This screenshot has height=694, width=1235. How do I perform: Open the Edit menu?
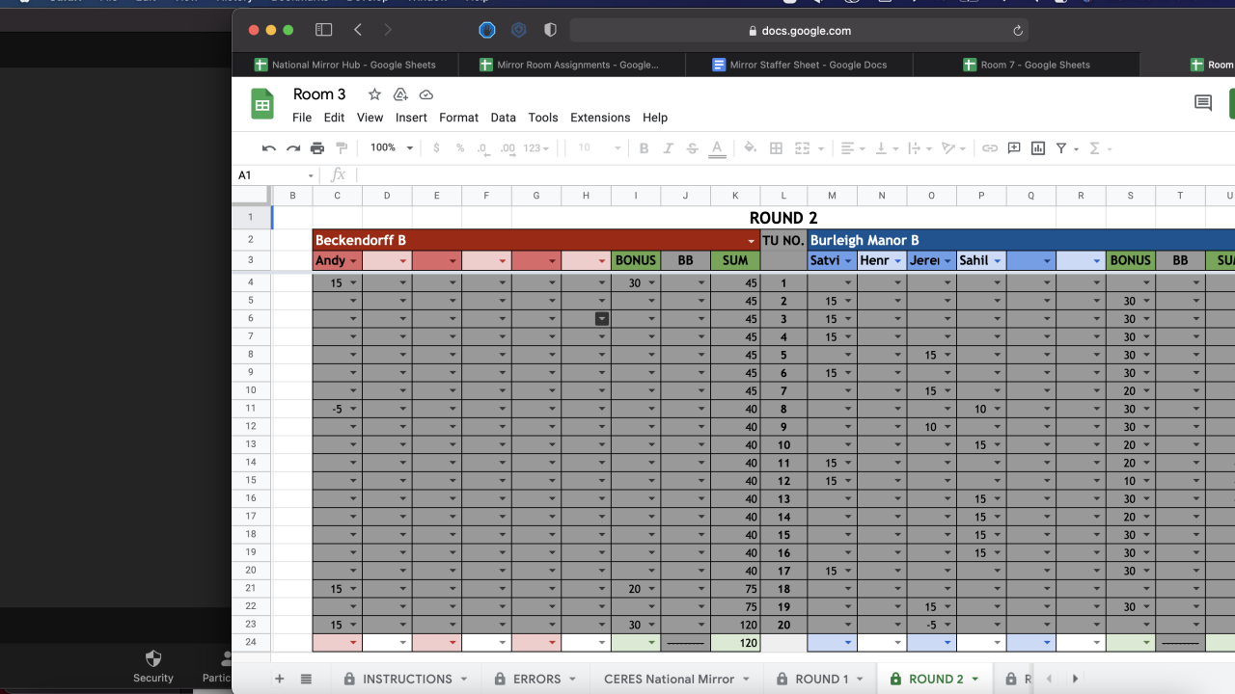(334, 118)
